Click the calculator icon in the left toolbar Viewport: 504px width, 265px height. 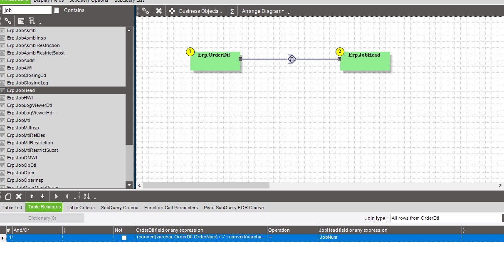click(32, 21)
